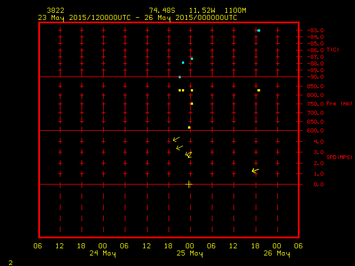Click the rightmost yellow wind arrow
Image resolution: width=355 pixels, height=266 pixels.
[255, 171]
